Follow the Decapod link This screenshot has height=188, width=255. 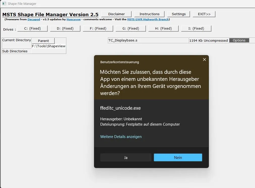(x=34, y=19)
